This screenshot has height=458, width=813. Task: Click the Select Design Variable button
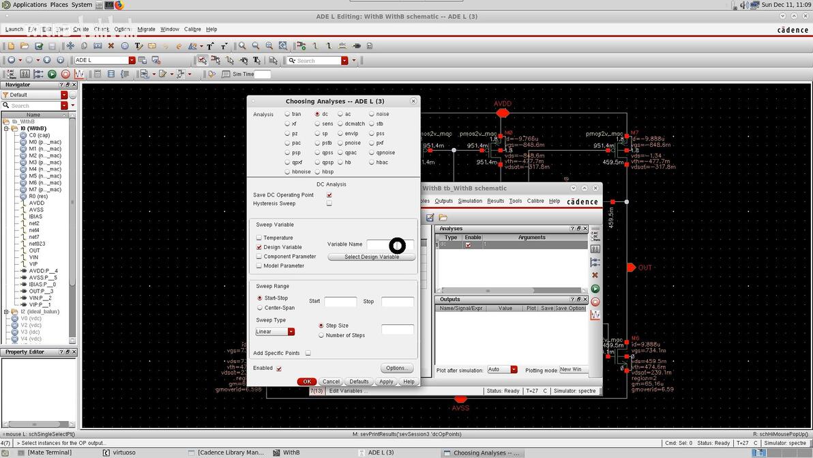[371, 257]
